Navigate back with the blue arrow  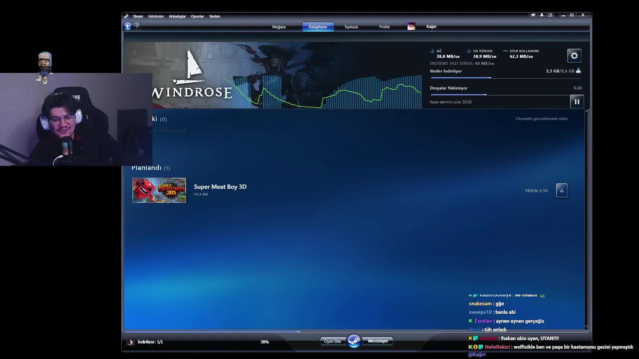click(128, 26)
